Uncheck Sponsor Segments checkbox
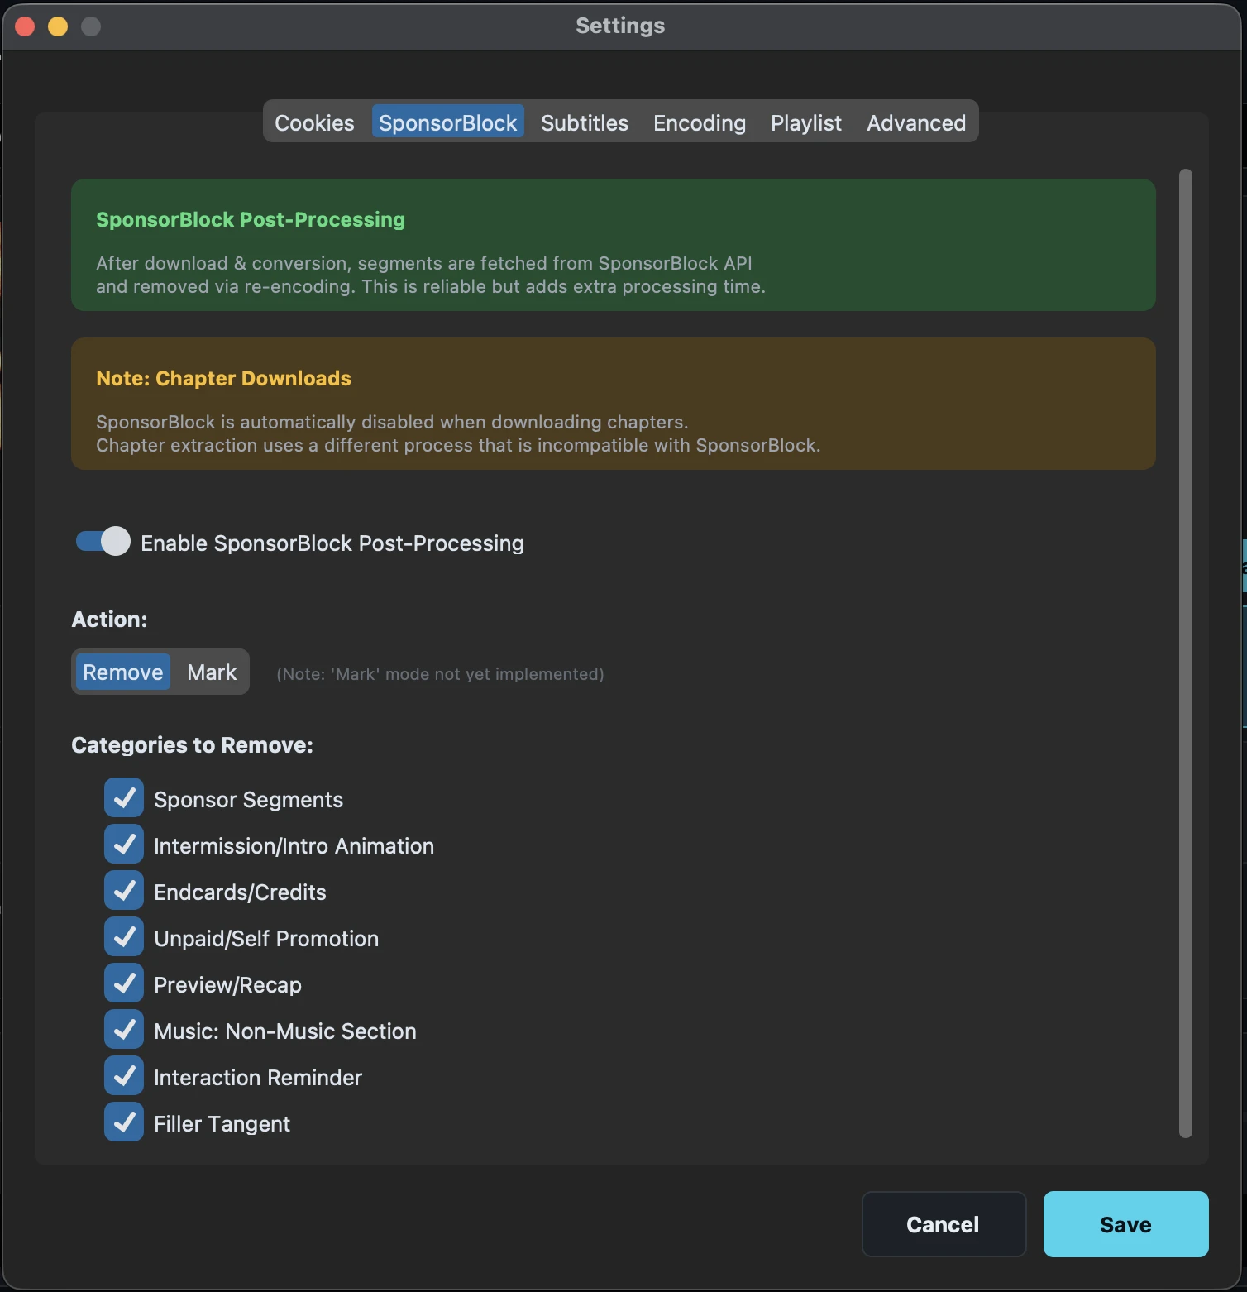The width and height of the screenshot is (1247, 1292). [124, 798]
